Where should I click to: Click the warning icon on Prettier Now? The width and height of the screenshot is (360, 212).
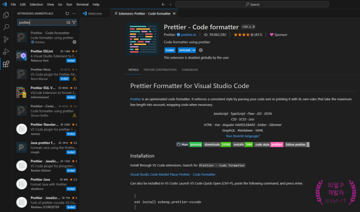(x=75, y=79)
